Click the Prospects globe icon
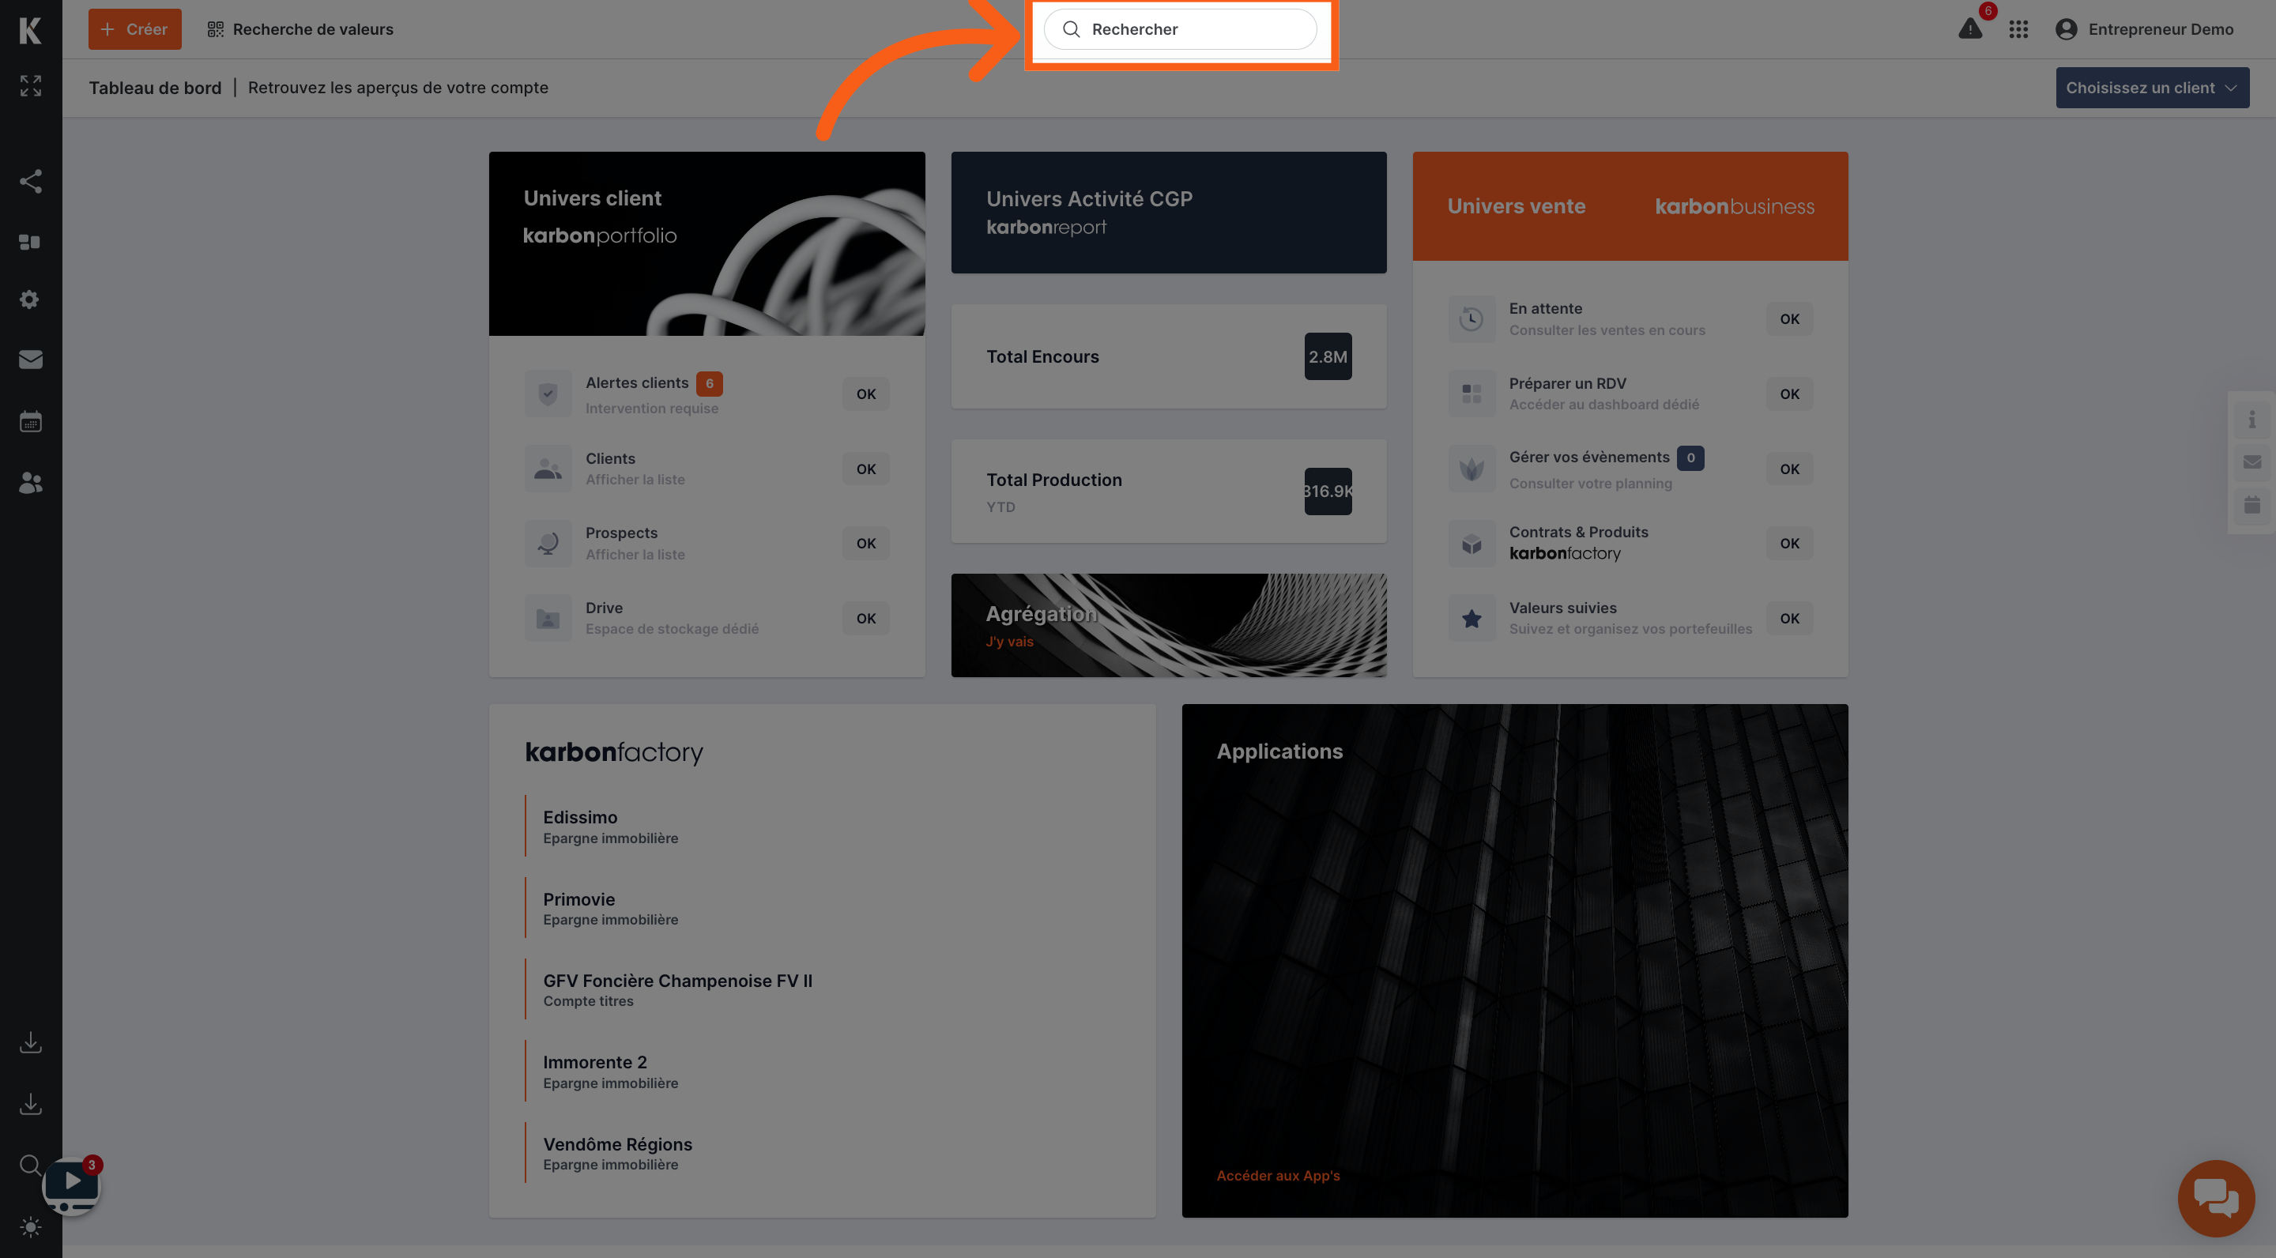 click(x=548, y=544)
